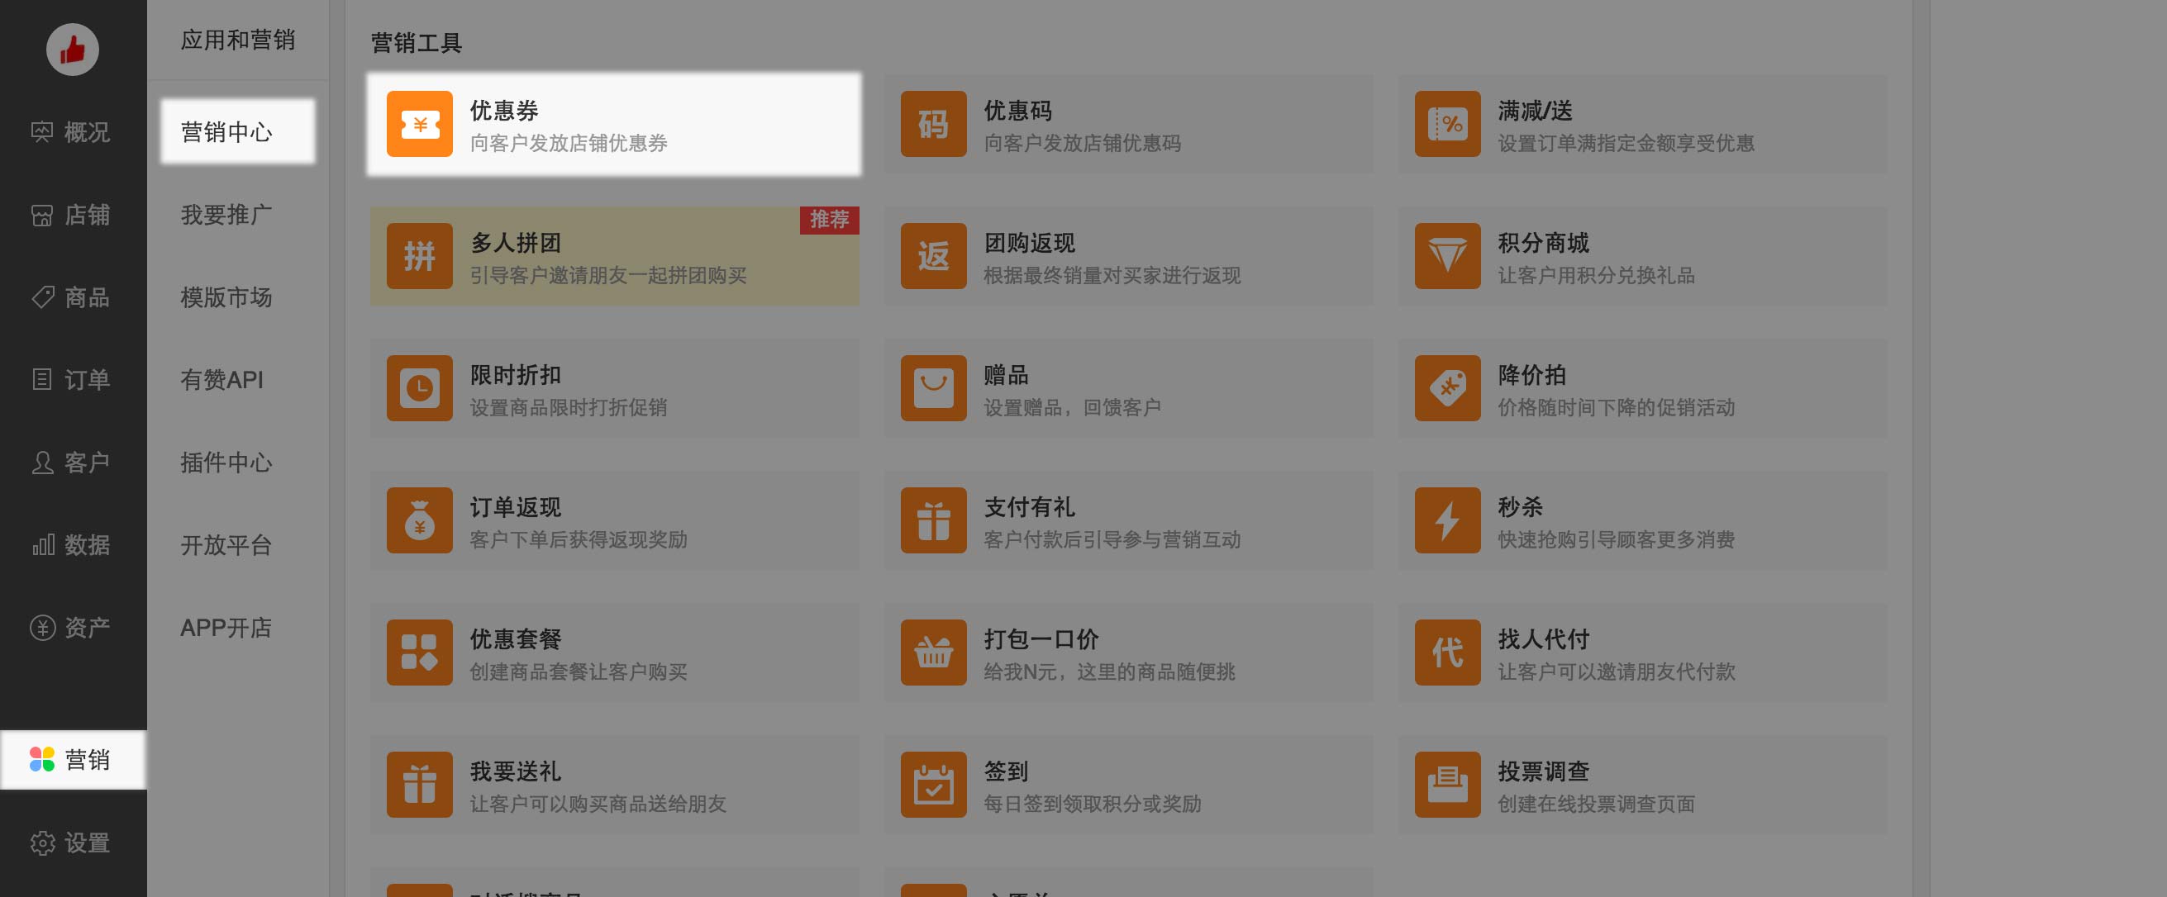Click the 积分商城 diamond icon
Viewport: 2167px width, 897px height.
(1447, 255)
